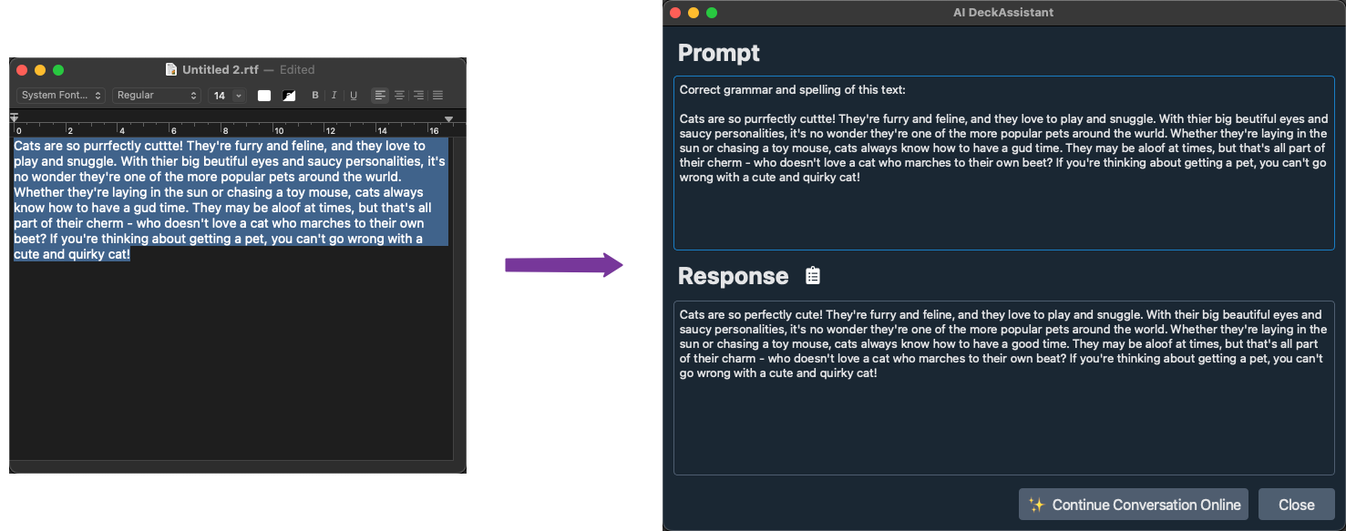
Task: Toggle italic formatting
Action: [334, 96]
